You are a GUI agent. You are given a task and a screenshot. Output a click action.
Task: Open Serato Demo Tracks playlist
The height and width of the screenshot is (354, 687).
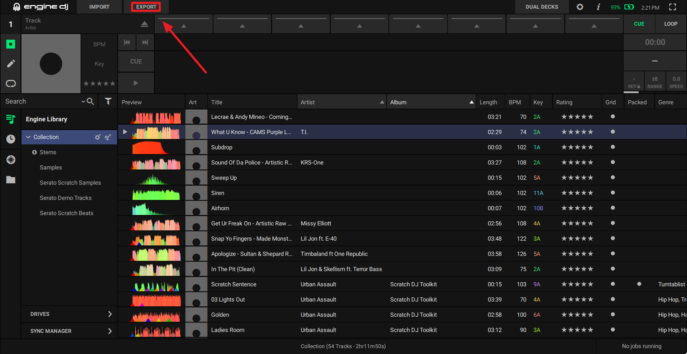66,198
